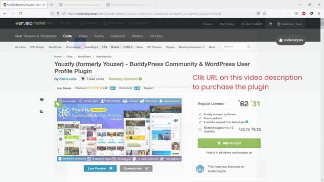324x182 pixels.
Task: Switch to the Support tab
Action: click(148, 88)
